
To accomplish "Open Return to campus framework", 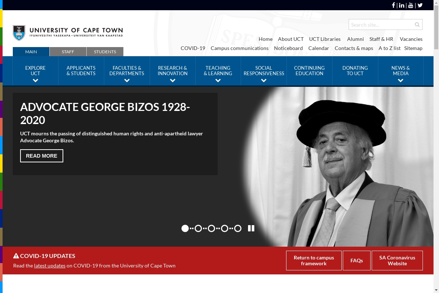I will (x=314, y=261).
